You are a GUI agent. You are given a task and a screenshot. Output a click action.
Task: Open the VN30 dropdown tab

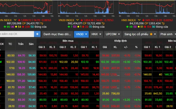(x=81, y=34)
